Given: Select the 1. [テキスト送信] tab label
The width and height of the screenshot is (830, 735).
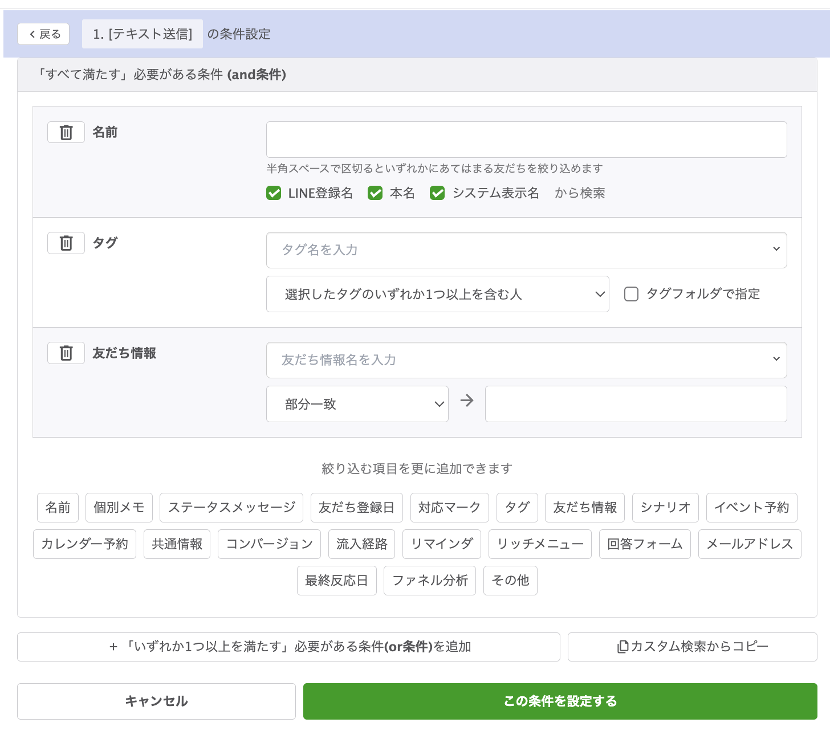Looking at the screenshot, I should (x=142, y=34).
